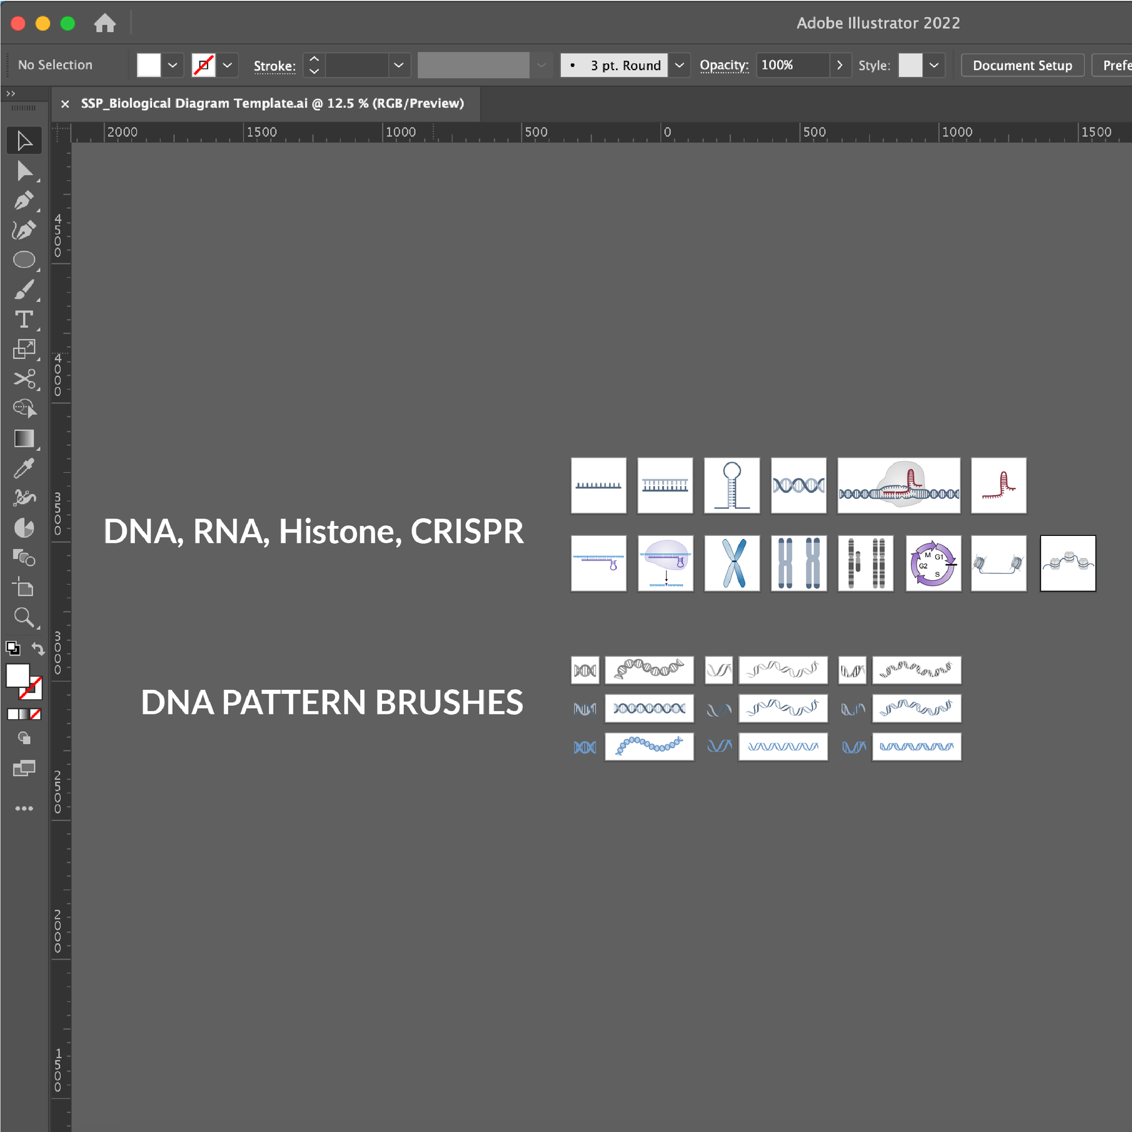Image resolution: width=1132 pixels, height=1132 pixels.
Task: Open the Style dropdown in the control bar
Action: pyautogui.click(x=933, y=65)
